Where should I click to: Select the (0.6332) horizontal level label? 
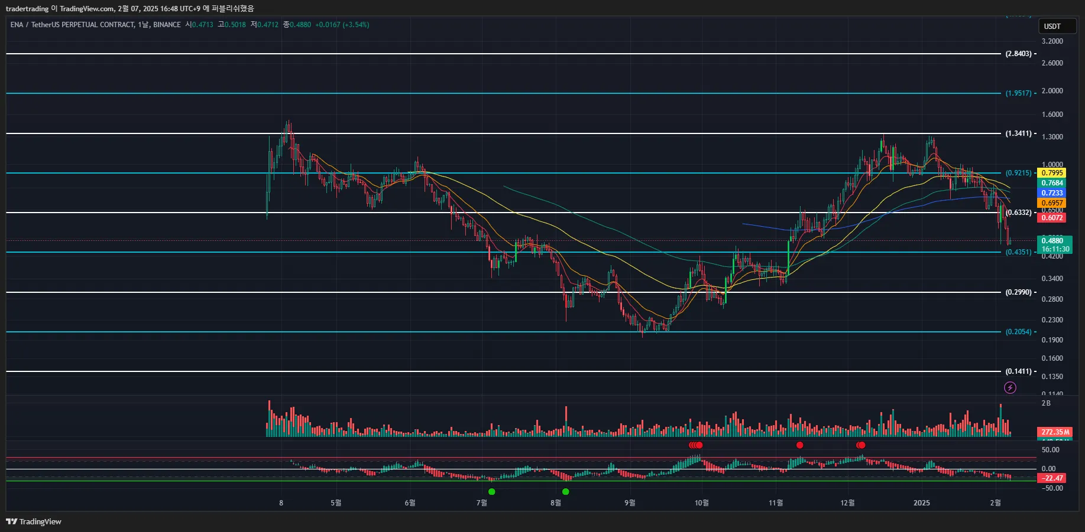pos(1018,213)
